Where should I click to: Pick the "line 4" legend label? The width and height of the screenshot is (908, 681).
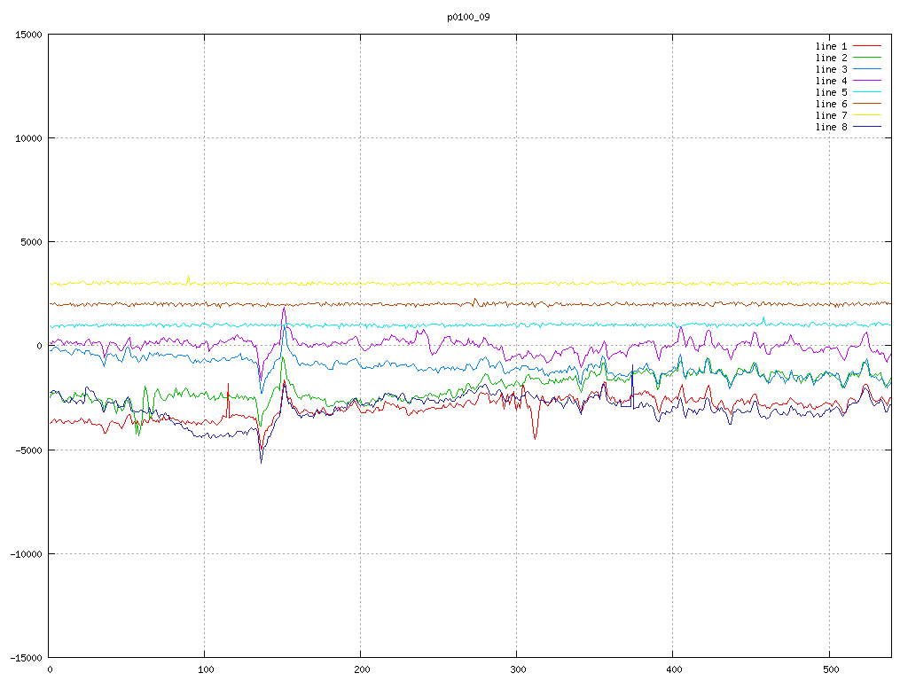coord(831,81)
